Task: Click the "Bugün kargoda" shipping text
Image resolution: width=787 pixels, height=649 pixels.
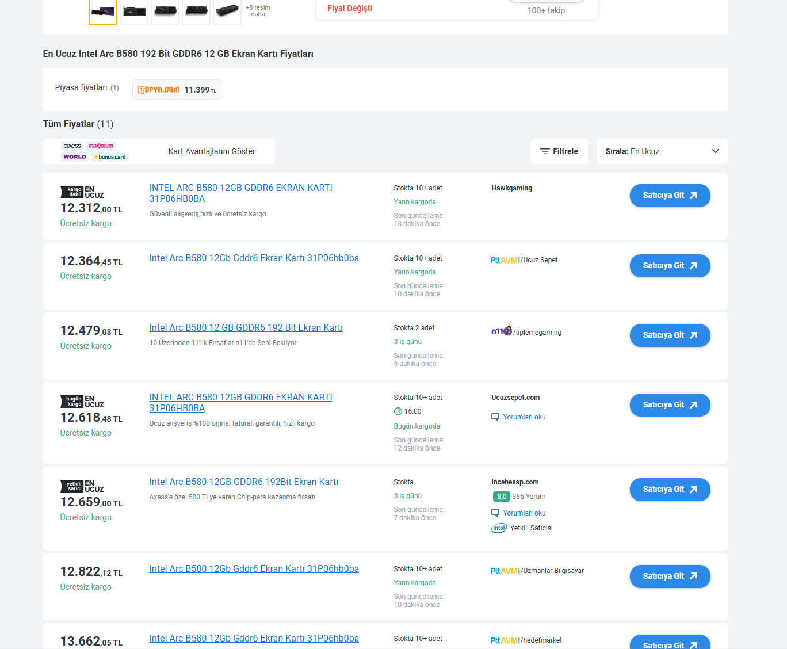Action: pyautogui.click(x=417, y=426)
